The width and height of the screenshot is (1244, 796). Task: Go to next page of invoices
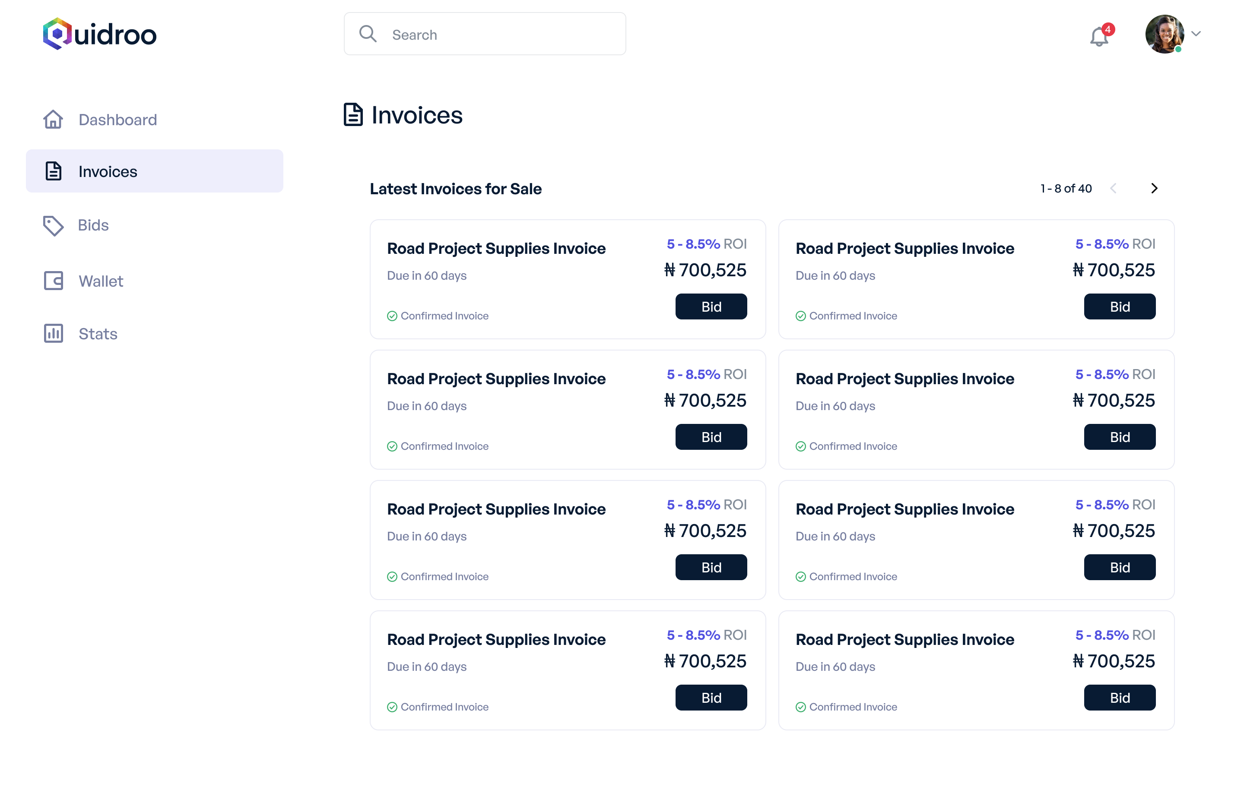1154,189
